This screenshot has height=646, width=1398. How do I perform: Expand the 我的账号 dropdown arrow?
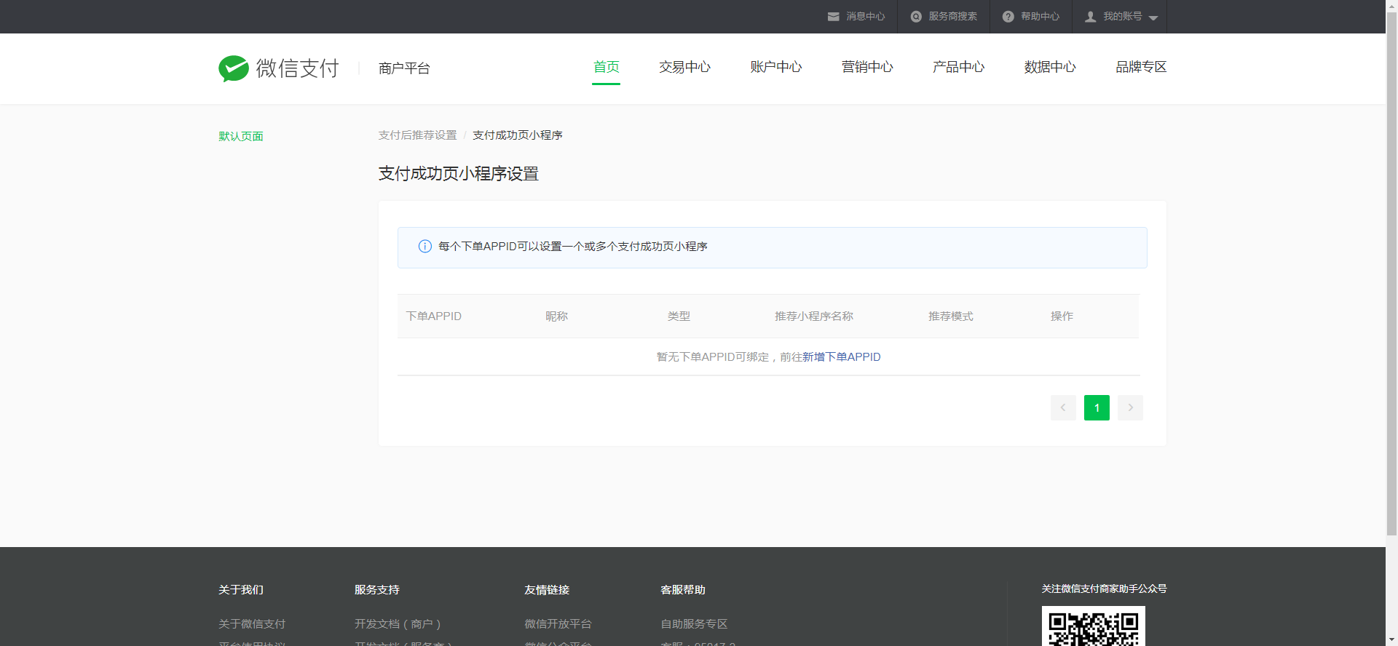[1153, 18]
